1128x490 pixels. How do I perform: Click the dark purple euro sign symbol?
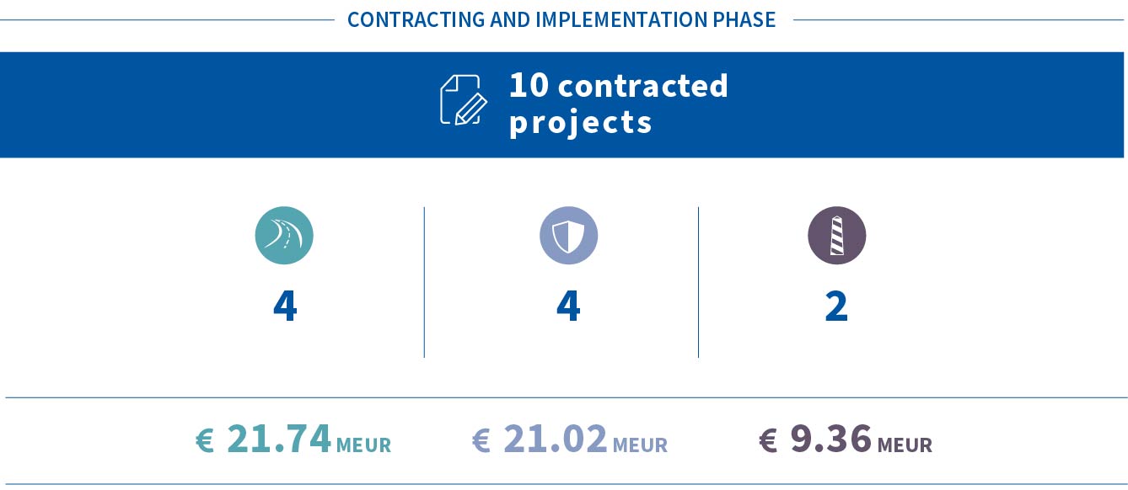[x=769, y=440]
